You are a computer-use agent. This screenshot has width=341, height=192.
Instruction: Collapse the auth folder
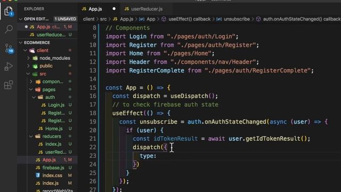coord(34,97)
